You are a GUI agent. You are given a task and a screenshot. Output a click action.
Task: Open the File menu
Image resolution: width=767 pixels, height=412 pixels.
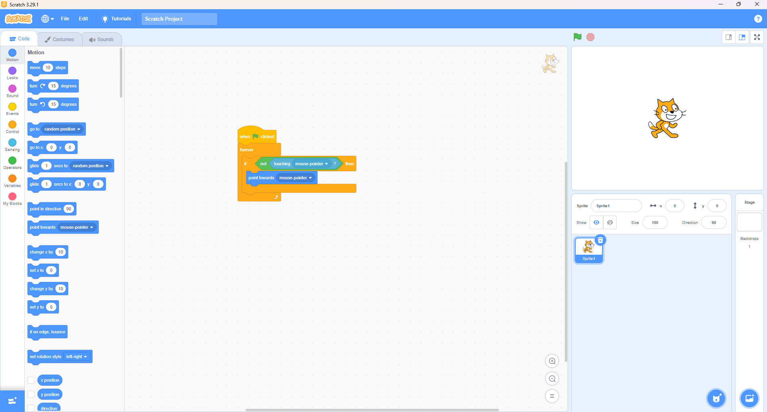point(65,19)
